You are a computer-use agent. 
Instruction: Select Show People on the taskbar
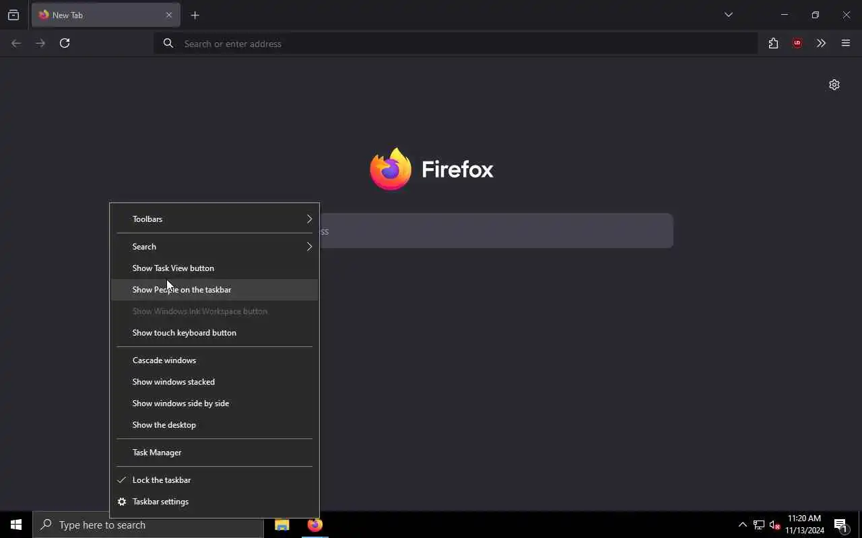(x=214, y=290)
